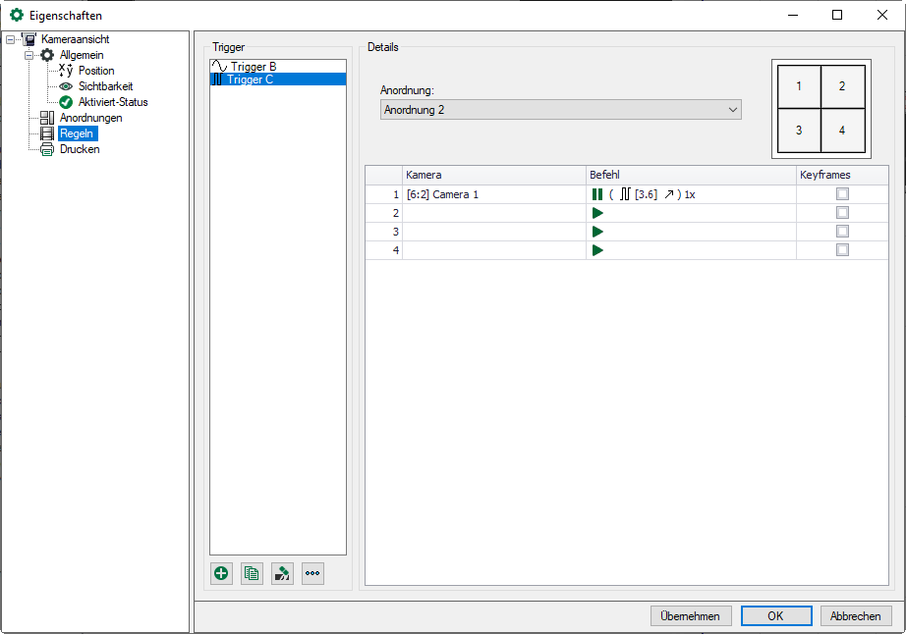Click the play icon in row 2

[598, 213]
